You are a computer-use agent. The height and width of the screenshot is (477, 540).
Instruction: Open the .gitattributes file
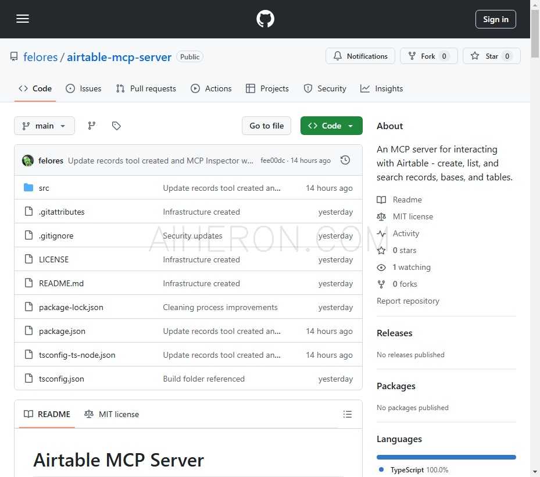pyautogui.click(x=62, y=212)
